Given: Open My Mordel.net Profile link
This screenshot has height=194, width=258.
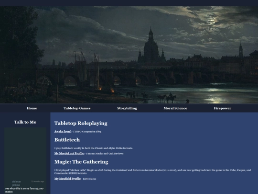Looking at the screenshot, I should pos(69,153).
